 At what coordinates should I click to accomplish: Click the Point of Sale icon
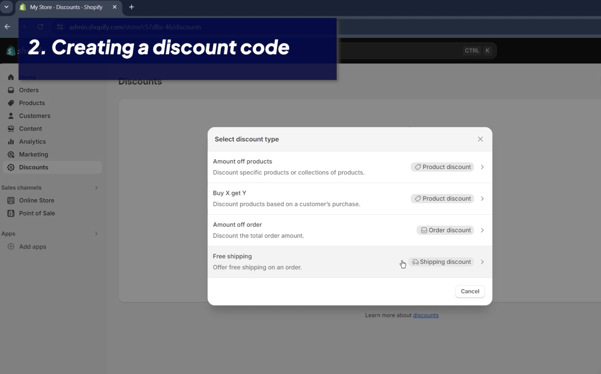point(11,213)
